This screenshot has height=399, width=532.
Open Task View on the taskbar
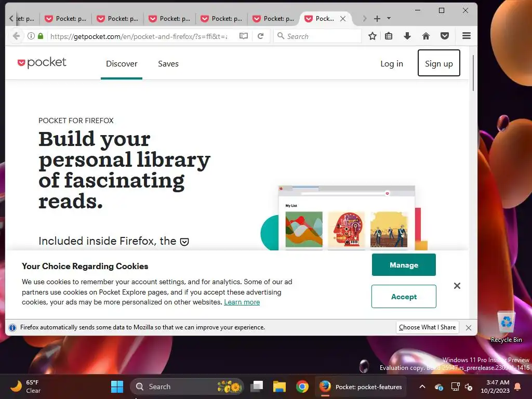(x=257, y=387)
